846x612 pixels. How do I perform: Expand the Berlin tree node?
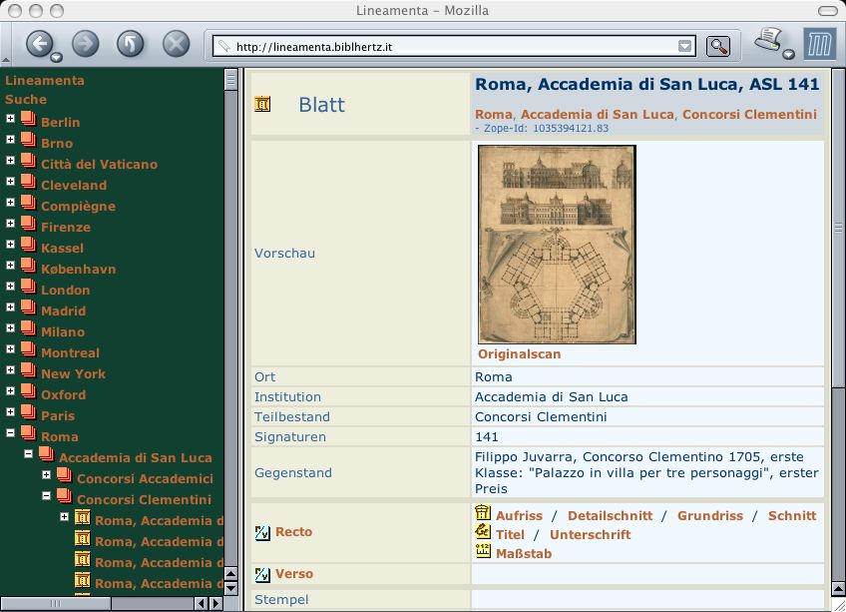[11, 122]
